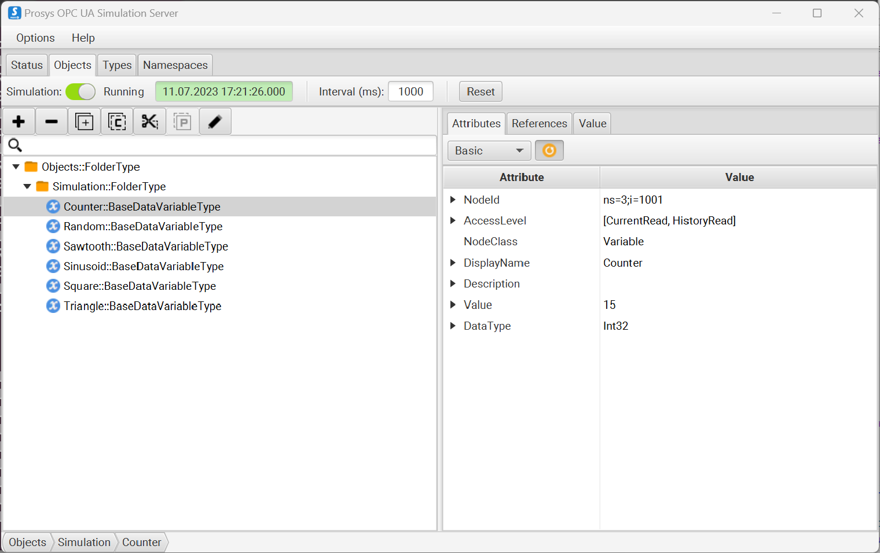Screen dimensions: 880x553
Task: Expand the NodeId attribute row
Action: (453, 200)
